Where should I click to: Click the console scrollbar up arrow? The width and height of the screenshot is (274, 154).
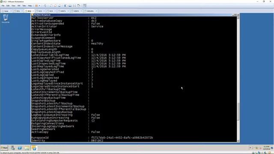(238, 18)
